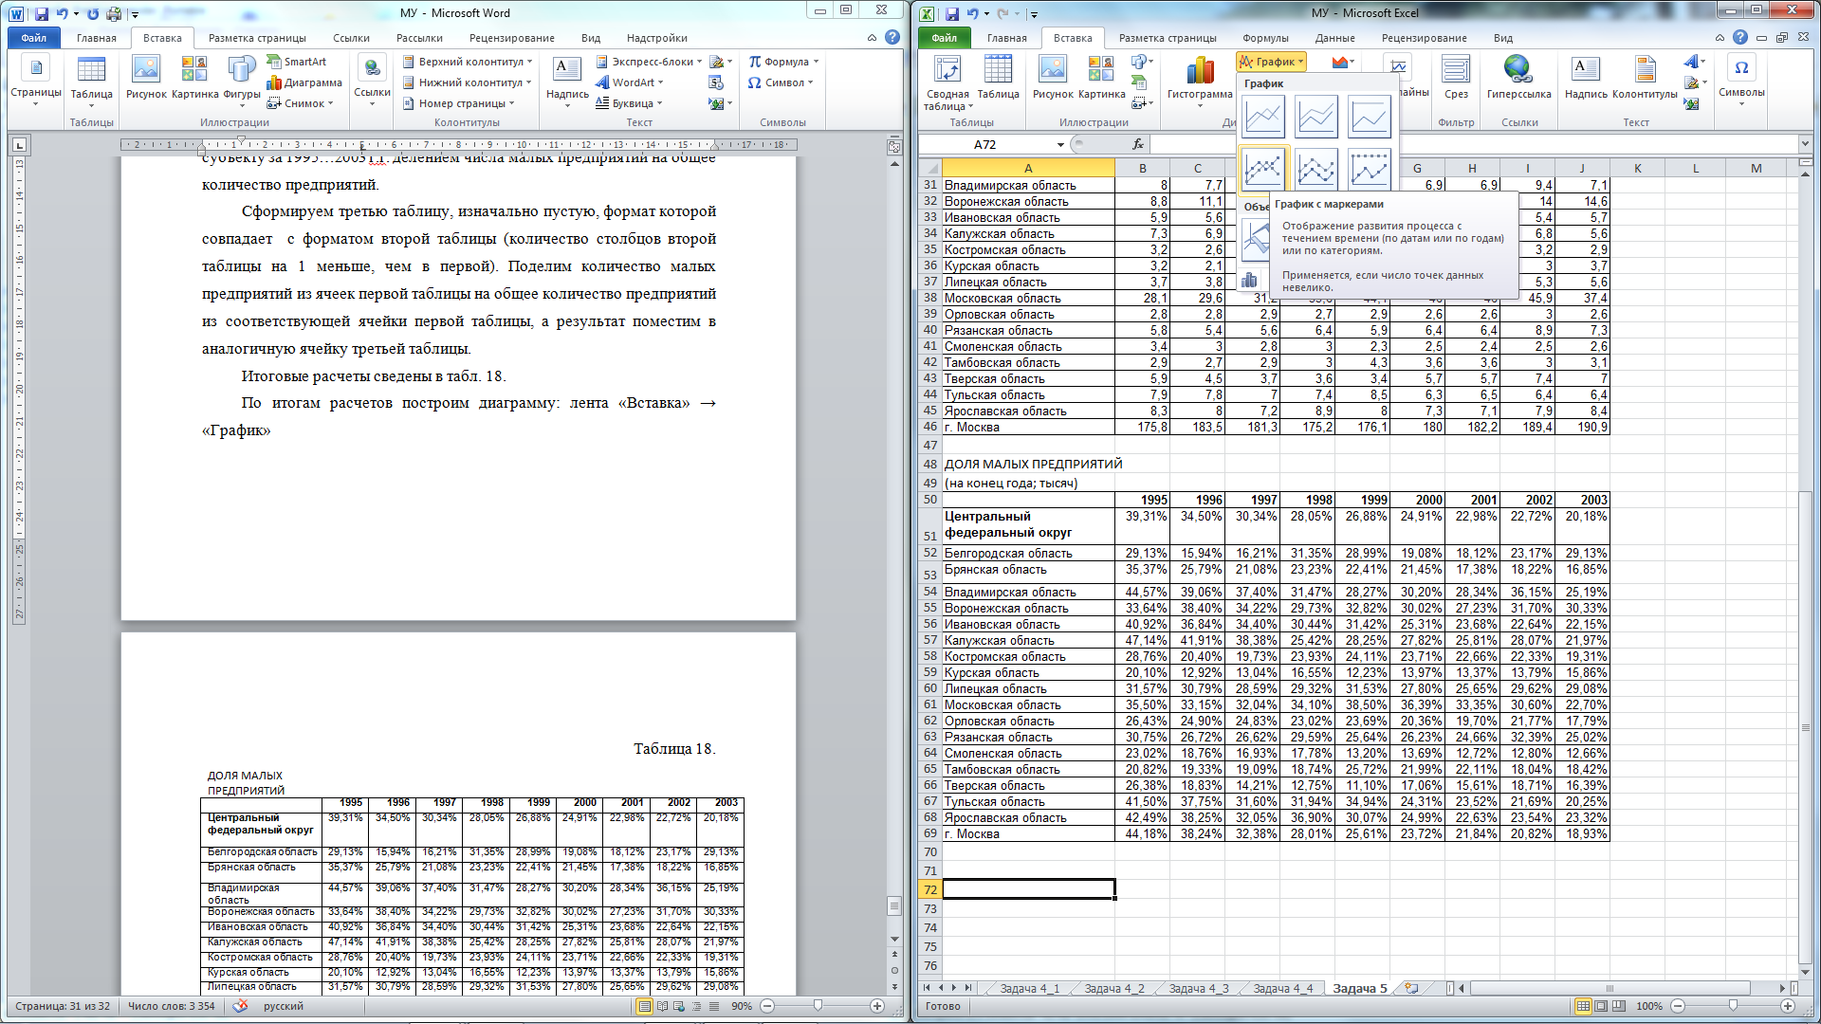Insert Формула equation in Word

coord(783,62)
